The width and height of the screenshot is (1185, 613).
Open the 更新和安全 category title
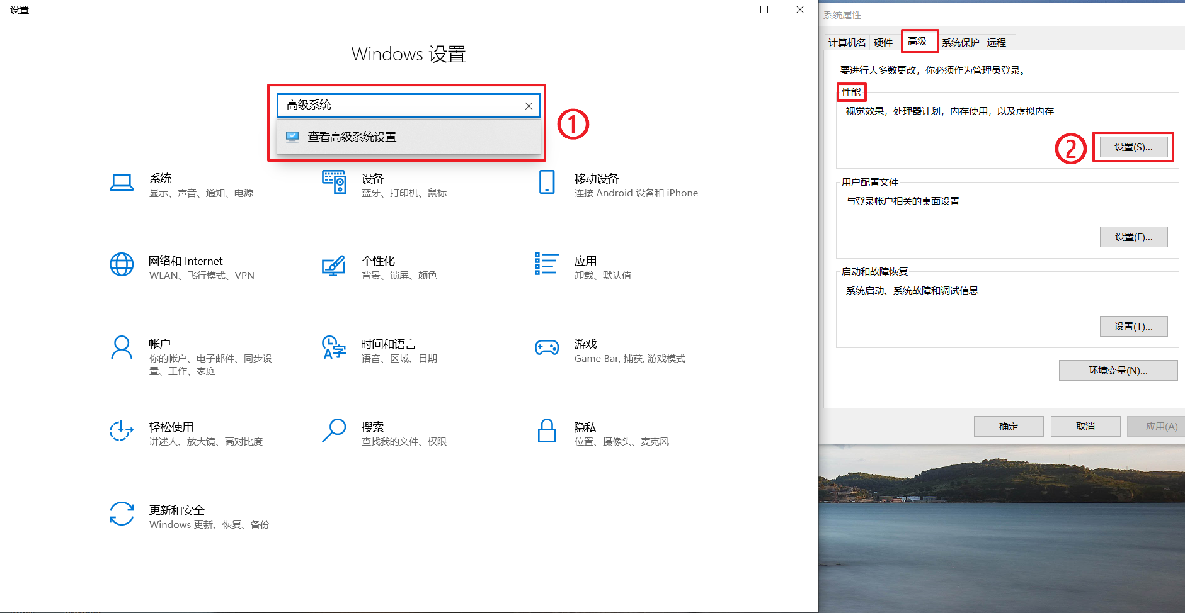pos(177,510)
